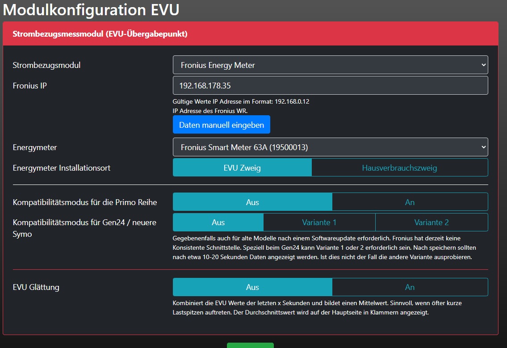Click the Fronius IP address field
Screen dimensions: 507x348
pyautogui.click(x=330, y=85)
